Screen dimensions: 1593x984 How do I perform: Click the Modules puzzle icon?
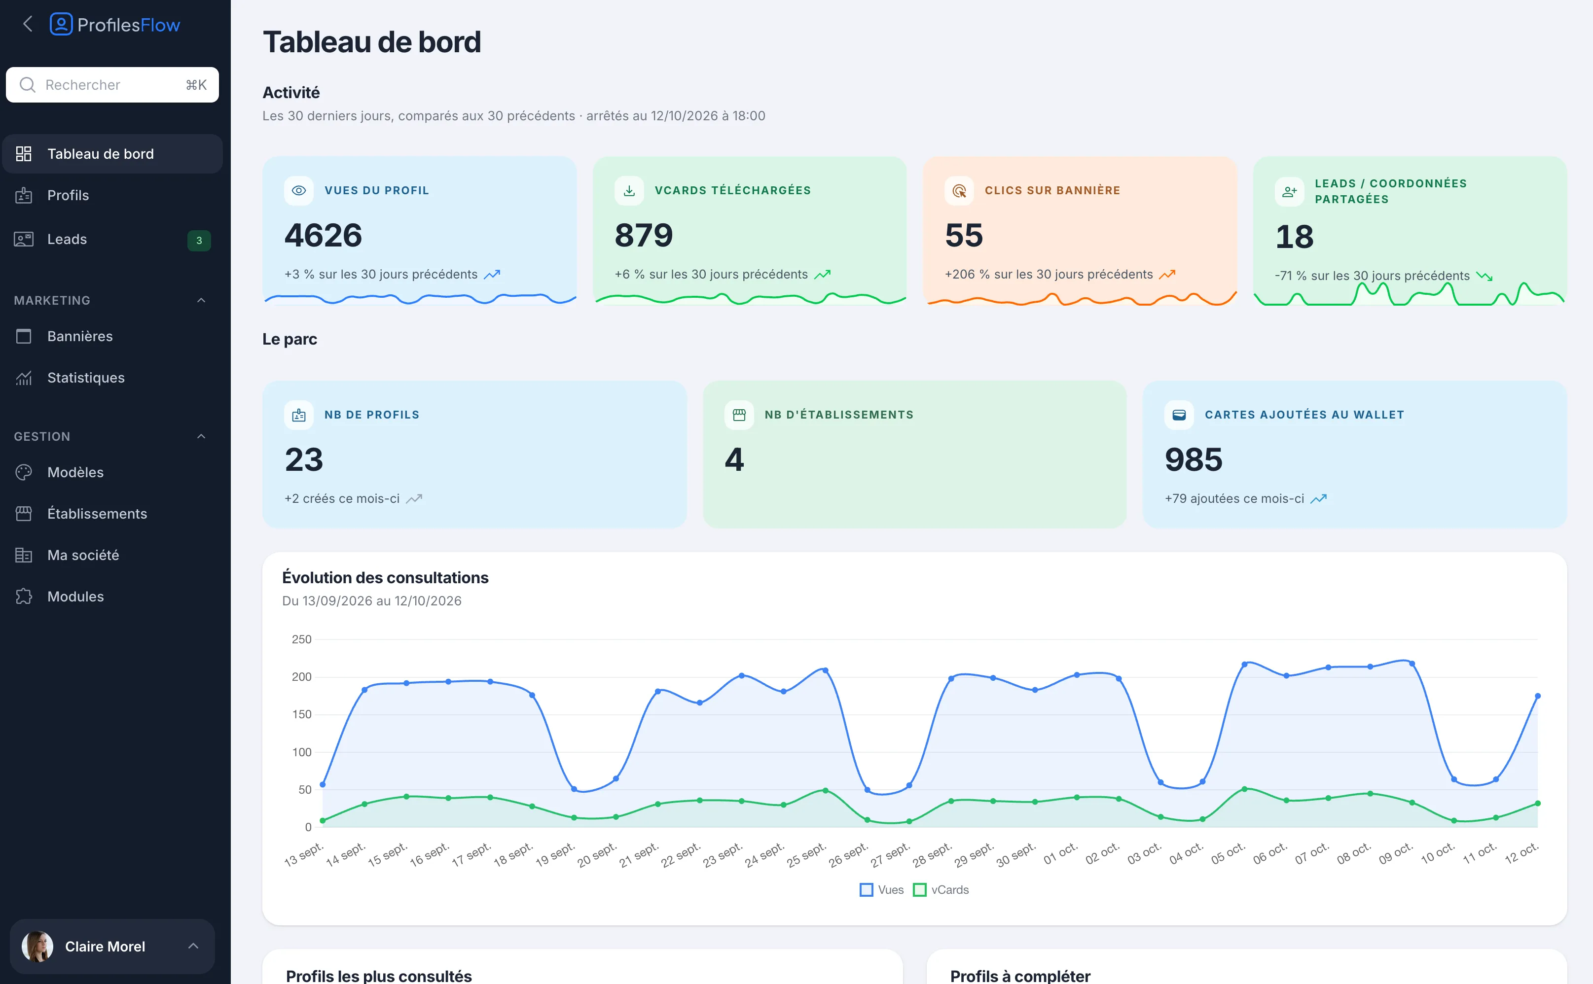pyautogui.click(x=24, y=596)
